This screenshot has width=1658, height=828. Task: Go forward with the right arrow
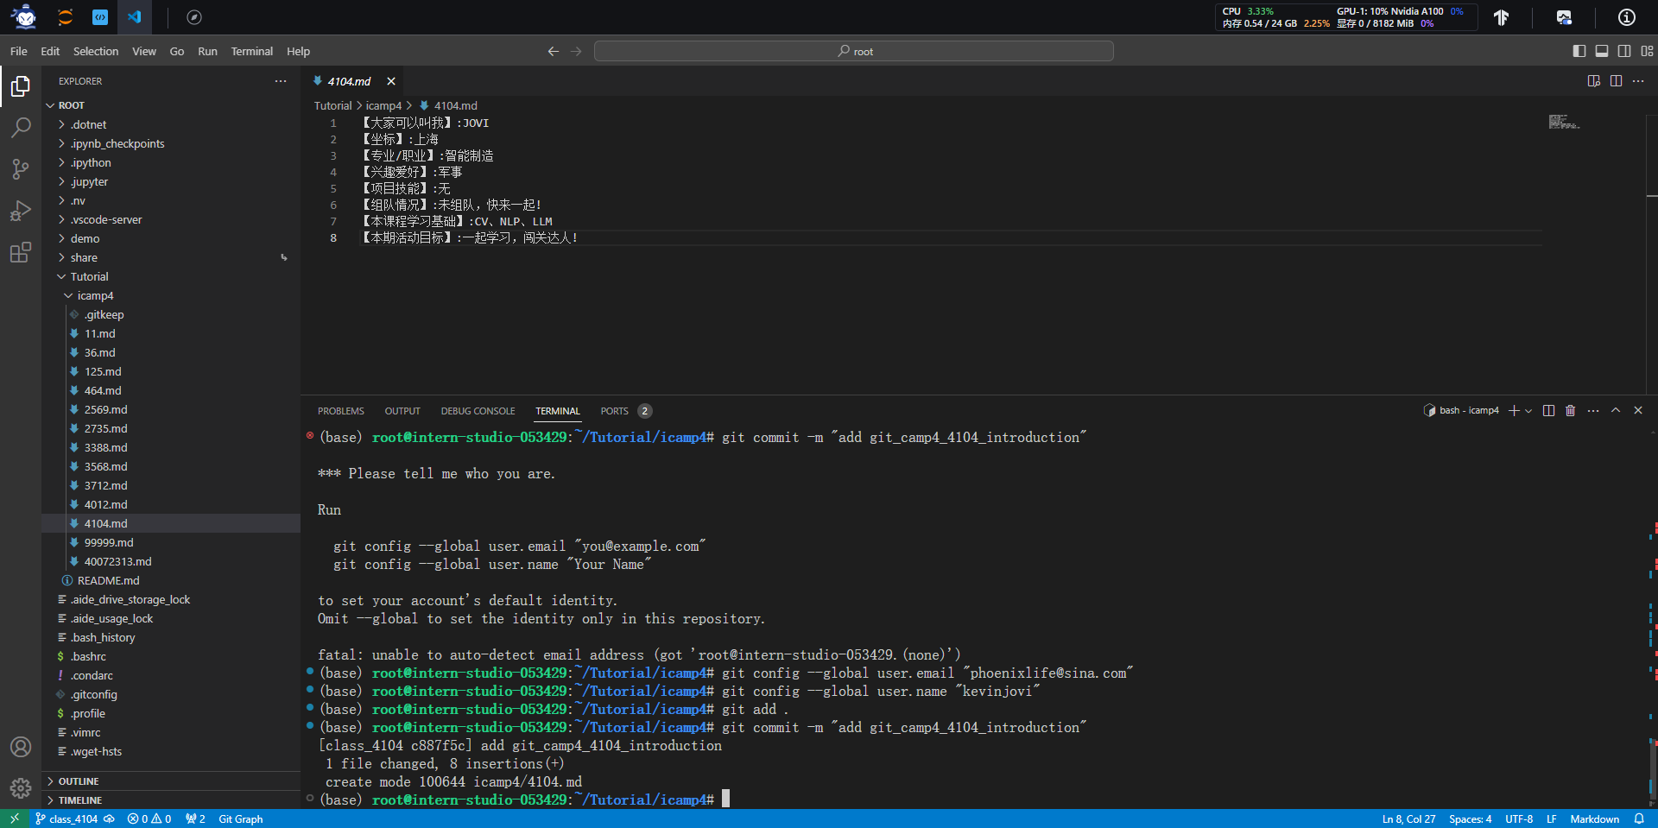(576, 52)
